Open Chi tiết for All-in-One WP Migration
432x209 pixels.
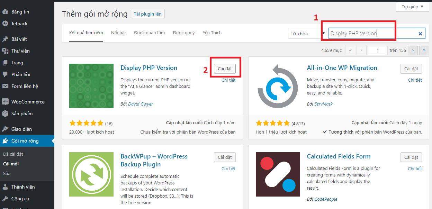(x=415, y=80)
